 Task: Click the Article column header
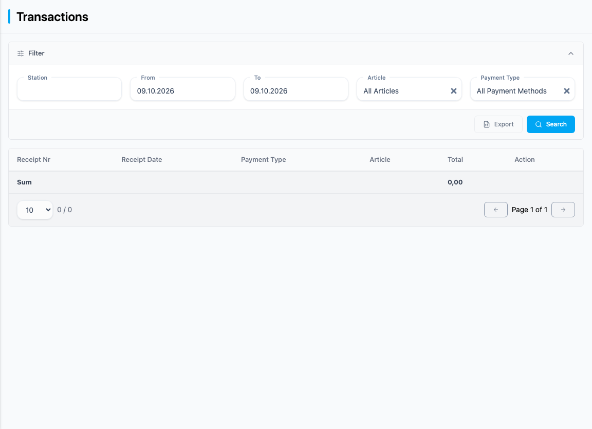tap(380, 160)
